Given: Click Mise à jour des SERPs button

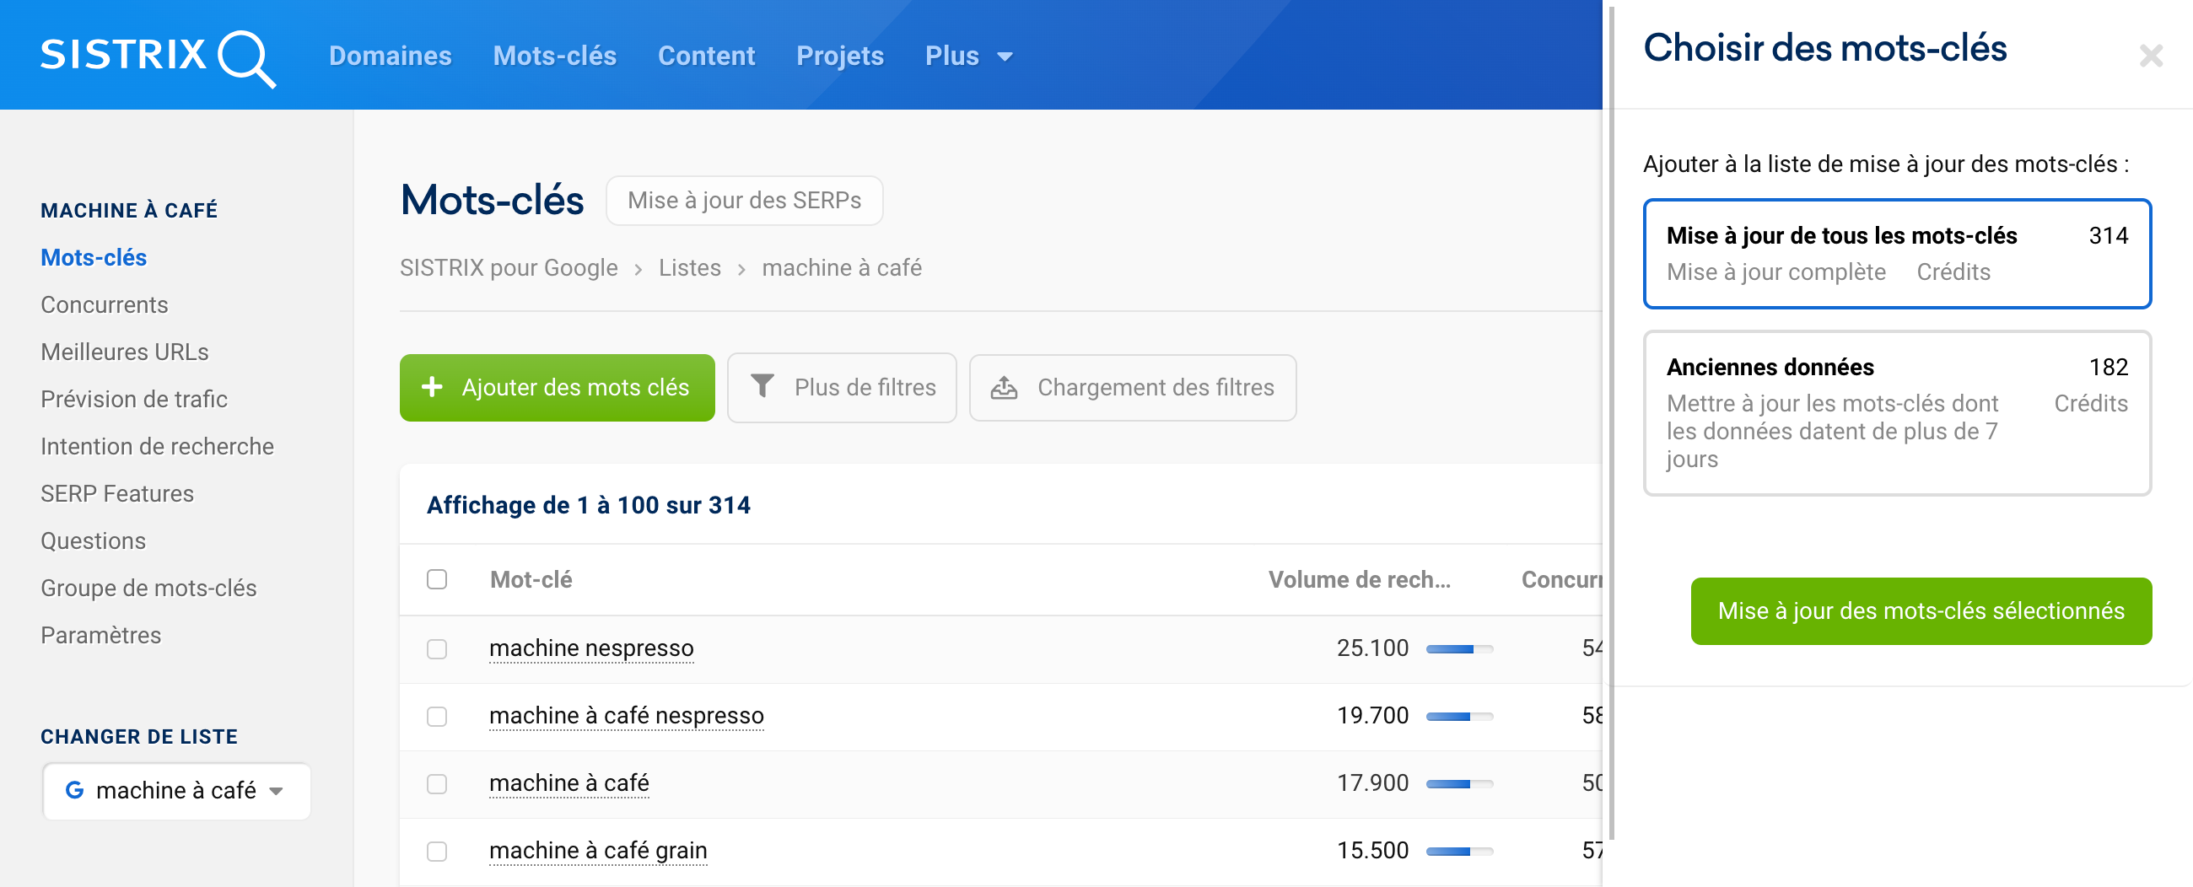Looking at the screenshot, I should 744,200.
